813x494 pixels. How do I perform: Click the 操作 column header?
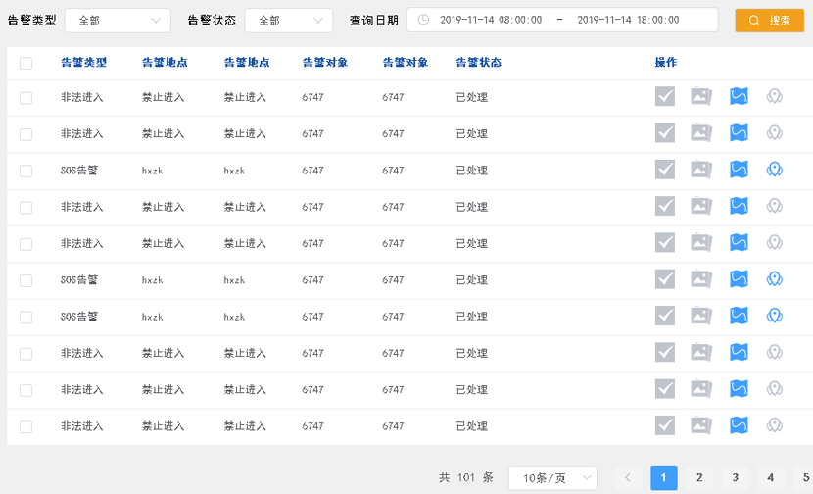666,63
